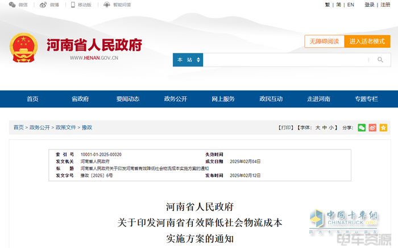Image resolution: width=398 pixels, height=248 pixels.
Task: Open the 省政府 navigation menu item
Action: point(80,99)
